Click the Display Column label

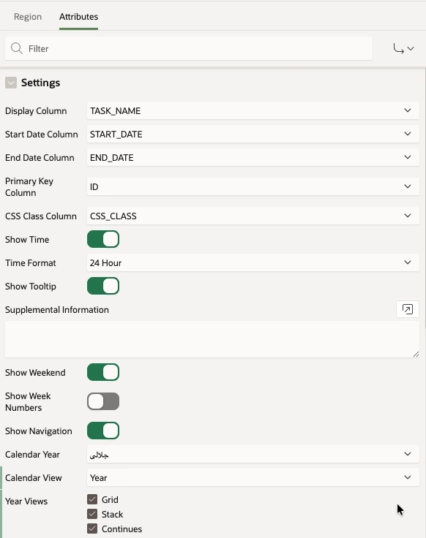point(36,111)
